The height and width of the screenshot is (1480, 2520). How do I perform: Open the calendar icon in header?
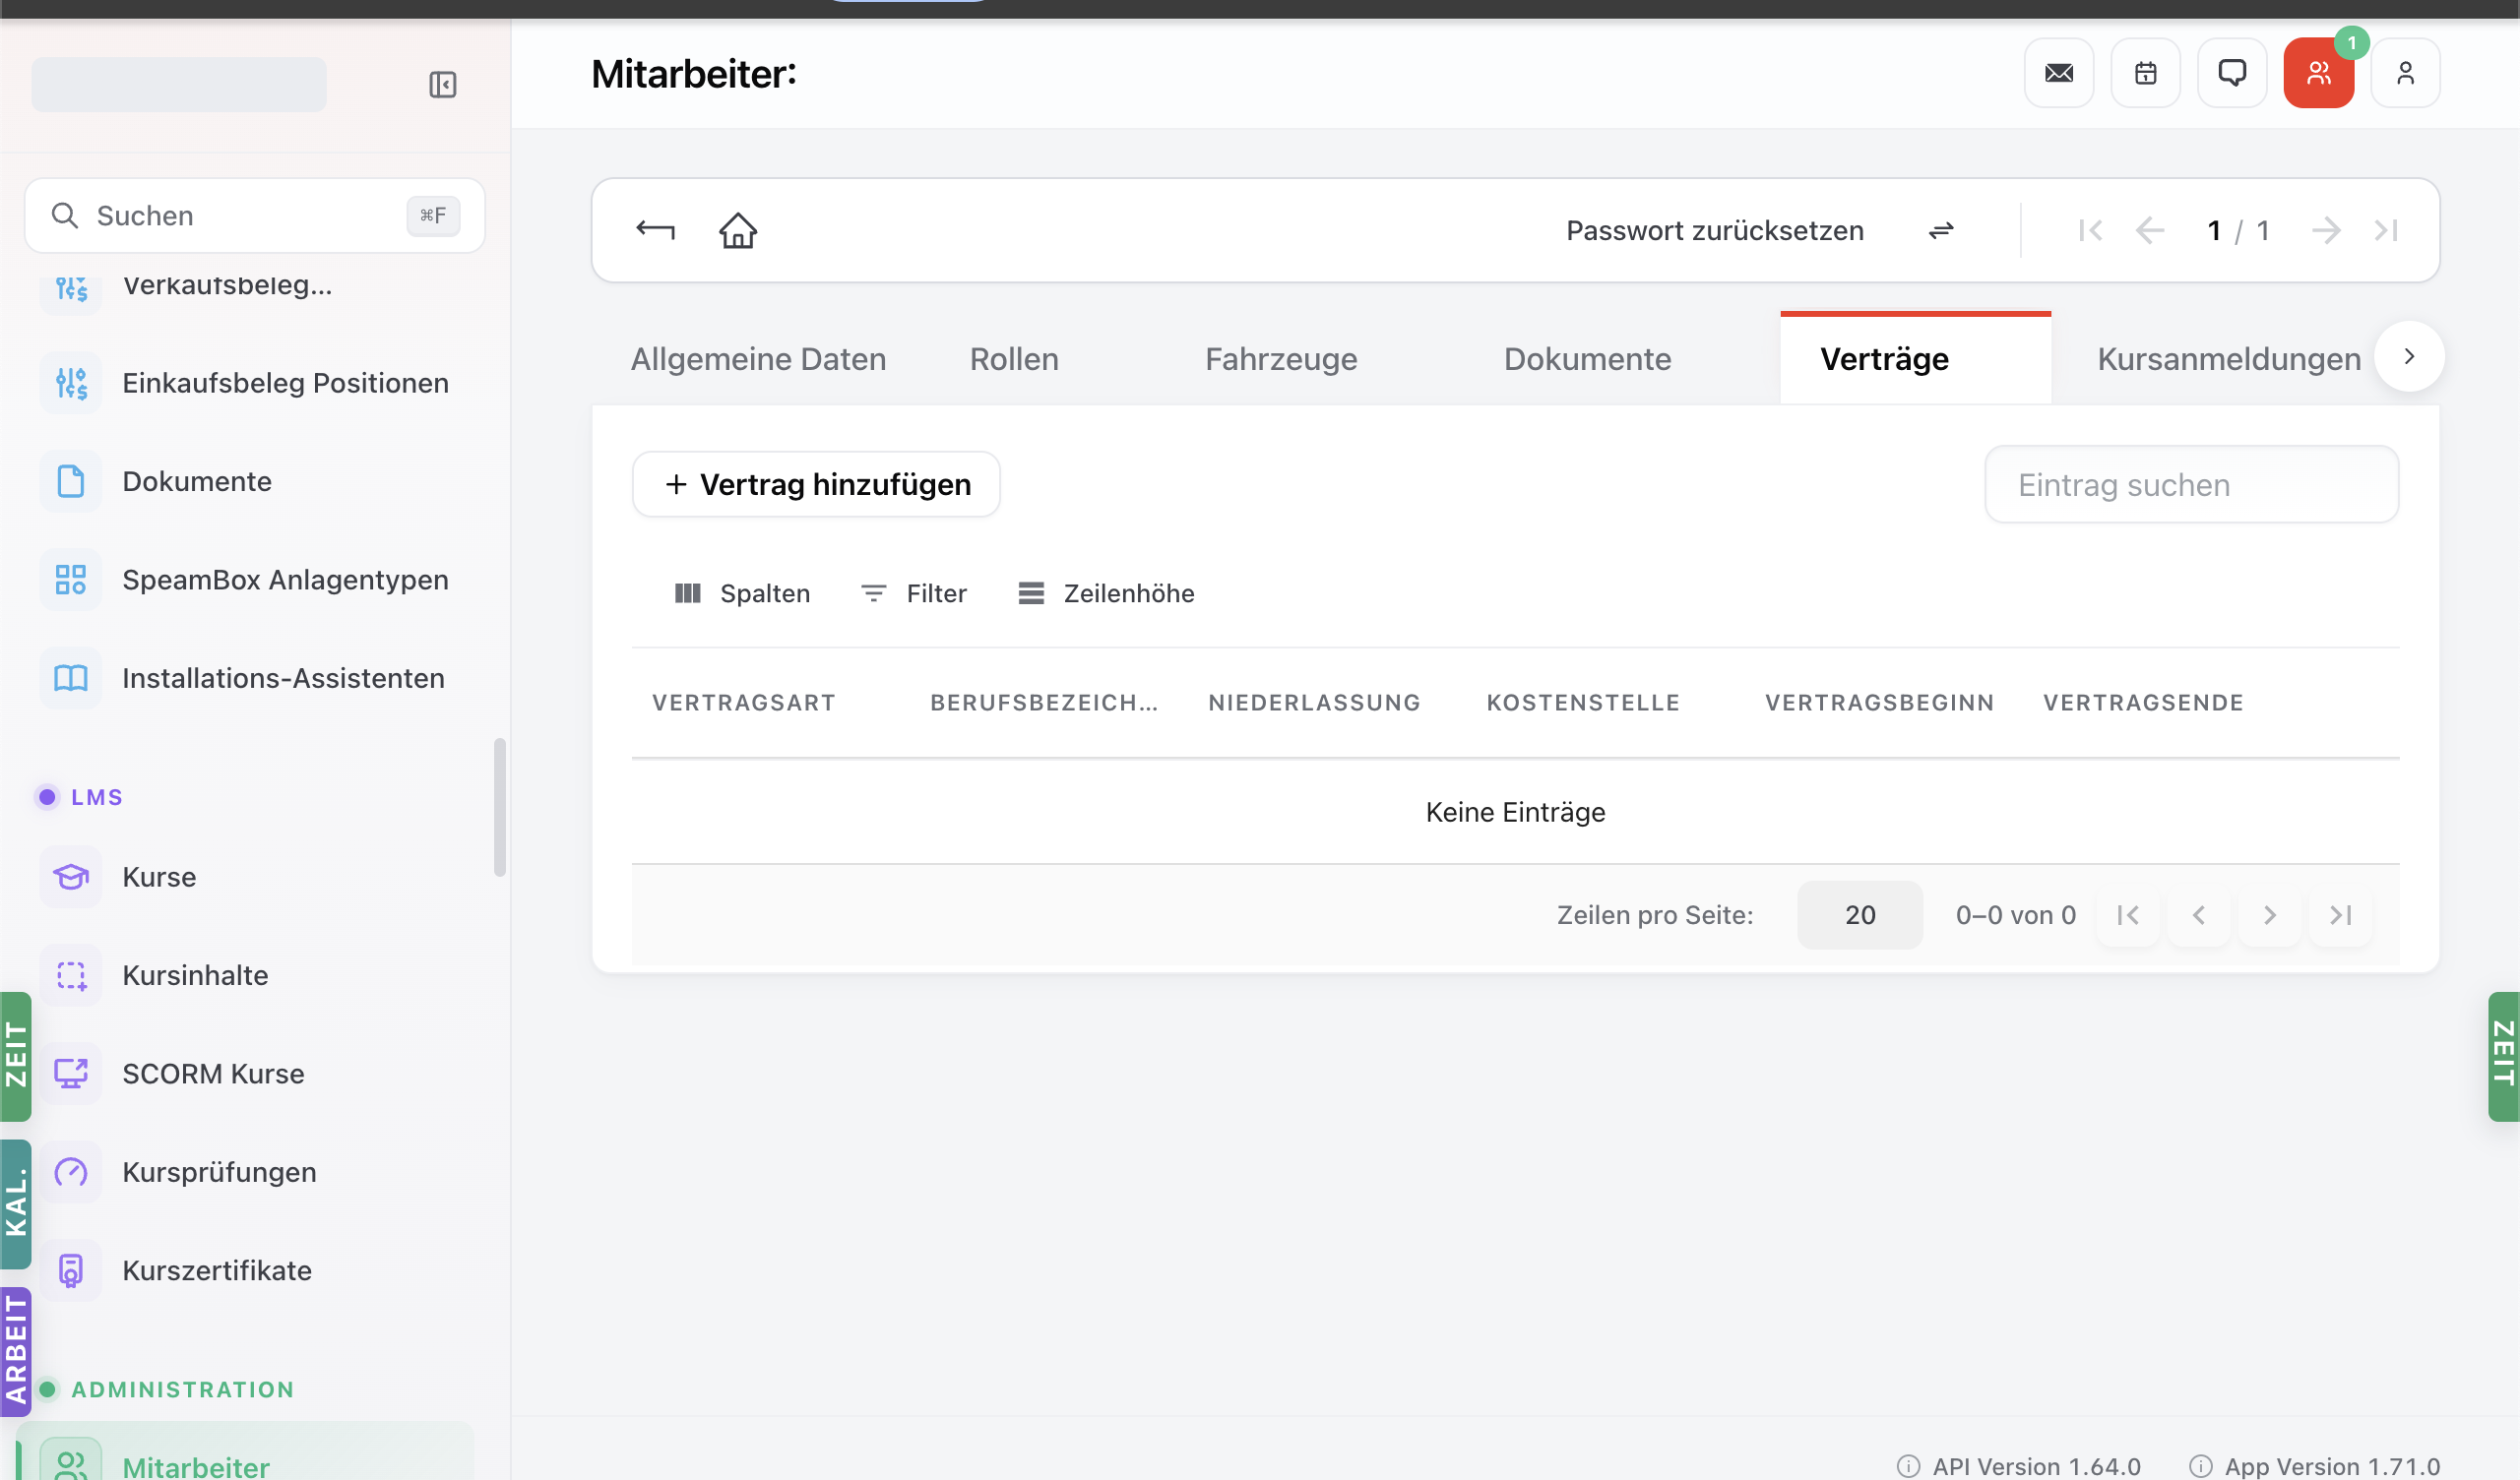click(2145, 73)
